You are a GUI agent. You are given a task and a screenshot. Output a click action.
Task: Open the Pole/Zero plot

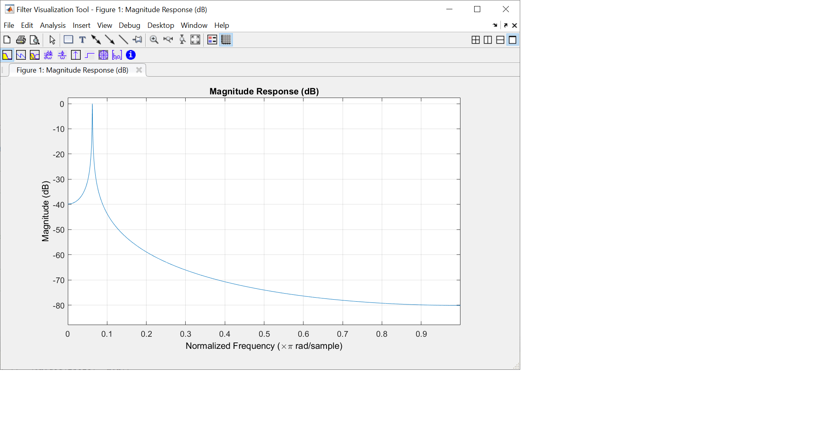tap(103, 55)
